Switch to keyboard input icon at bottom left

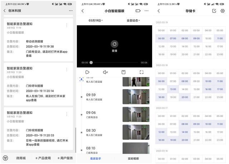[x=5, y=158]
